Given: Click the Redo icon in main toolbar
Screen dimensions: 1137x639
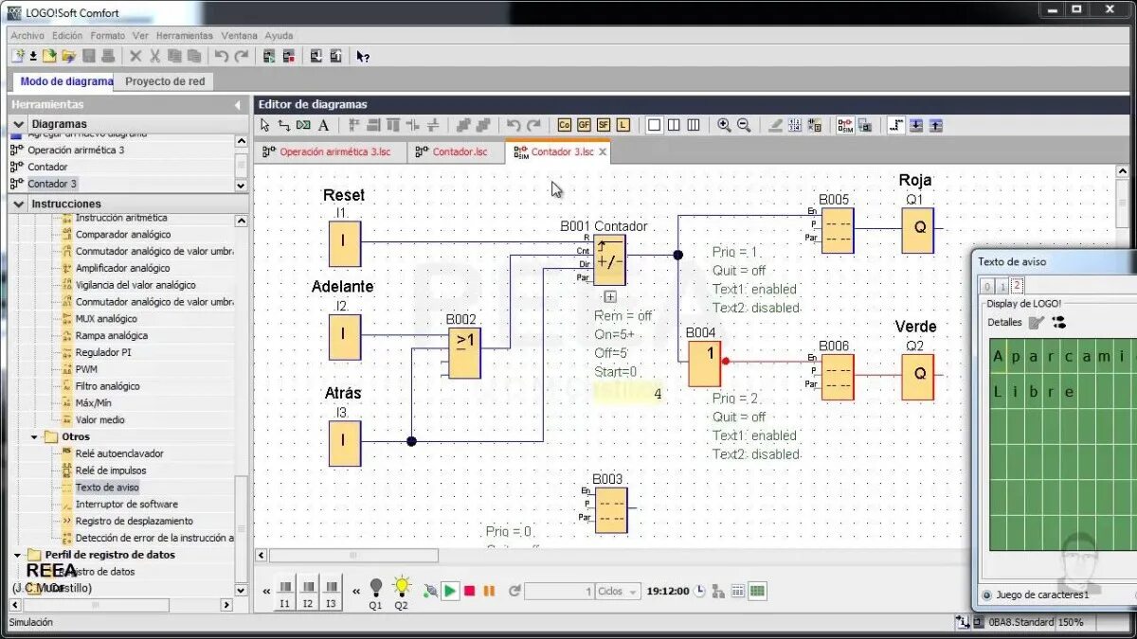Looking at the screenshot, I should [x=242, y=57].
